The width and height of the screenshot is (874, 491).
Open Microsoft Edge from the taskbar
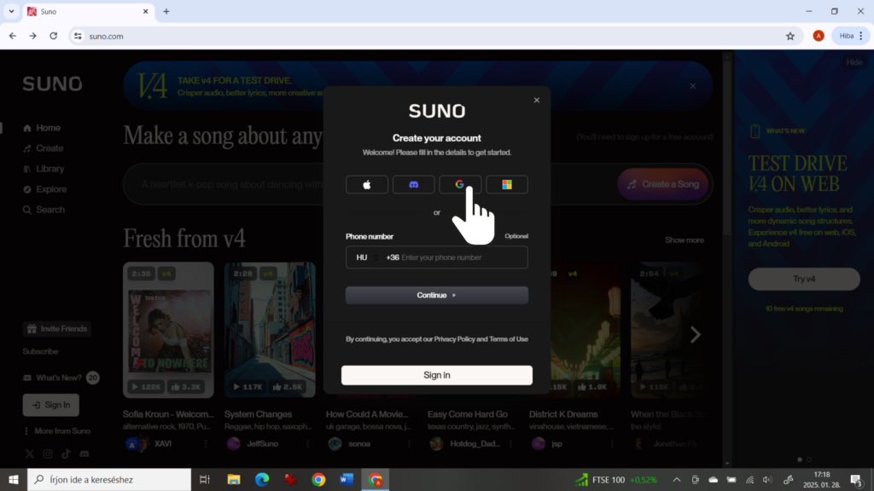(261, 480)
